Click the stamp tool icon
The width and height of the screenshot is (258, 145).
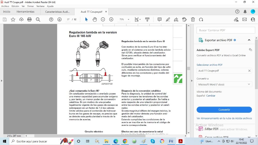pyautogui.click(x=184, y=19)
